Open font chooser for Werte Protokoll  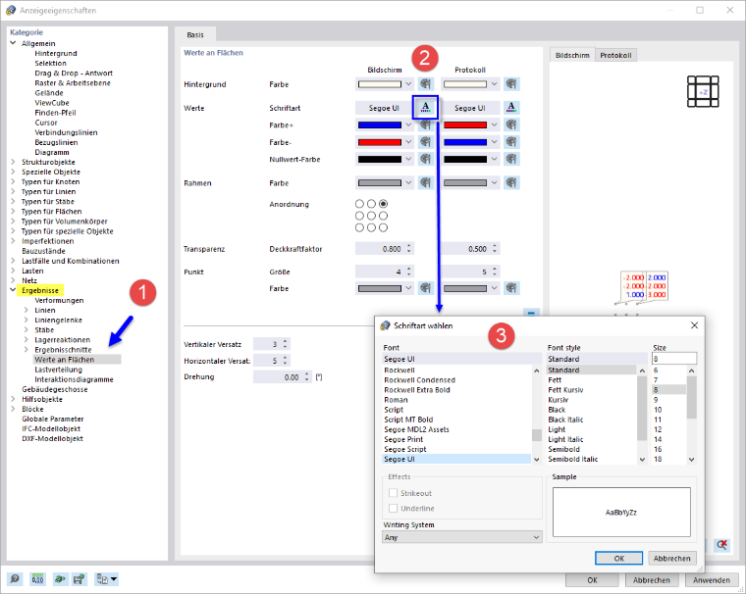coord(511,108)
